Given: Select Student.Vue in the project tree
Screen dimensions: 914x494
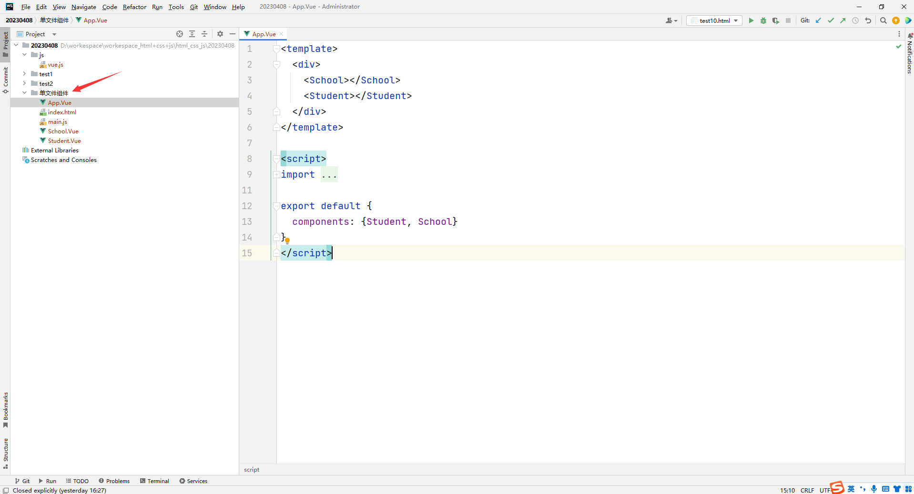Looking at the screenshot, I should (64, 141).
